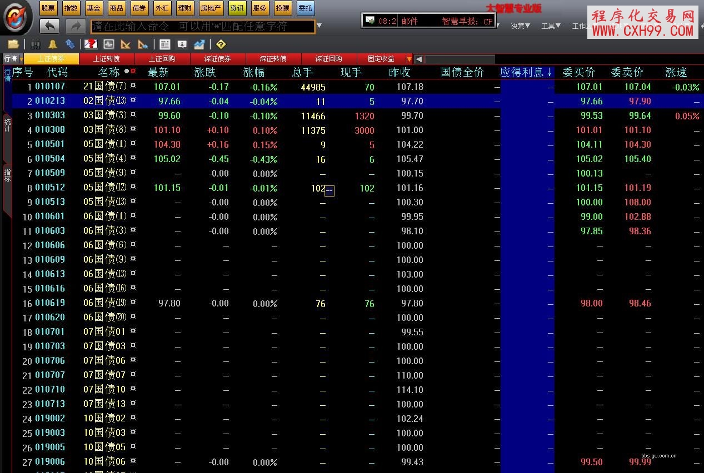
Task: Click the back arrow navigation button
Action: pyautogui.click(x=50, y=26)
